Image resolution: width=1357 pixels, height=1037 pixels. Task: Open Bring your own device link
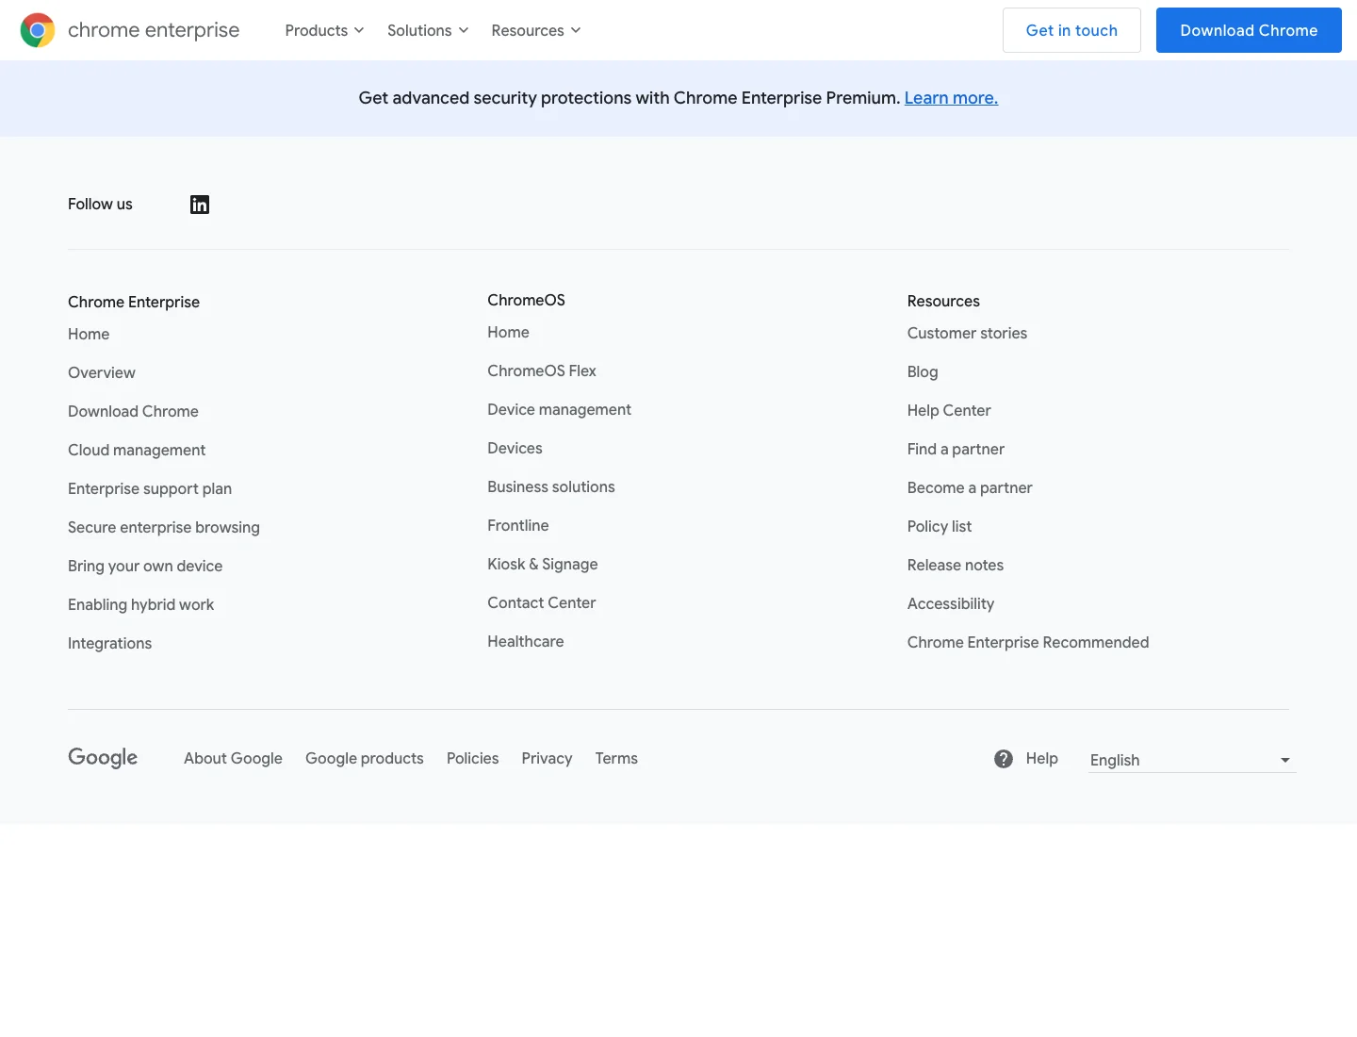[x=145, y=566]
